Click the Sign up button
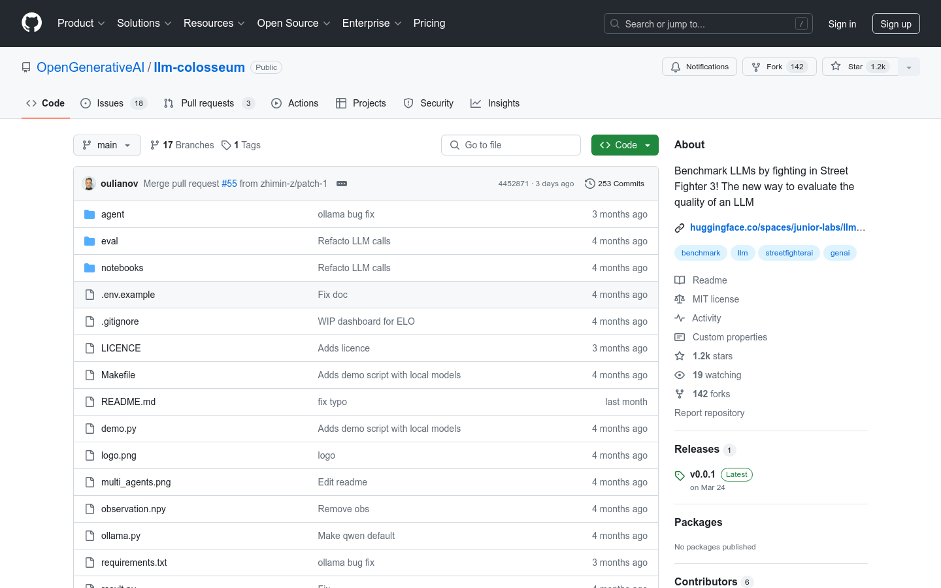 895,24
